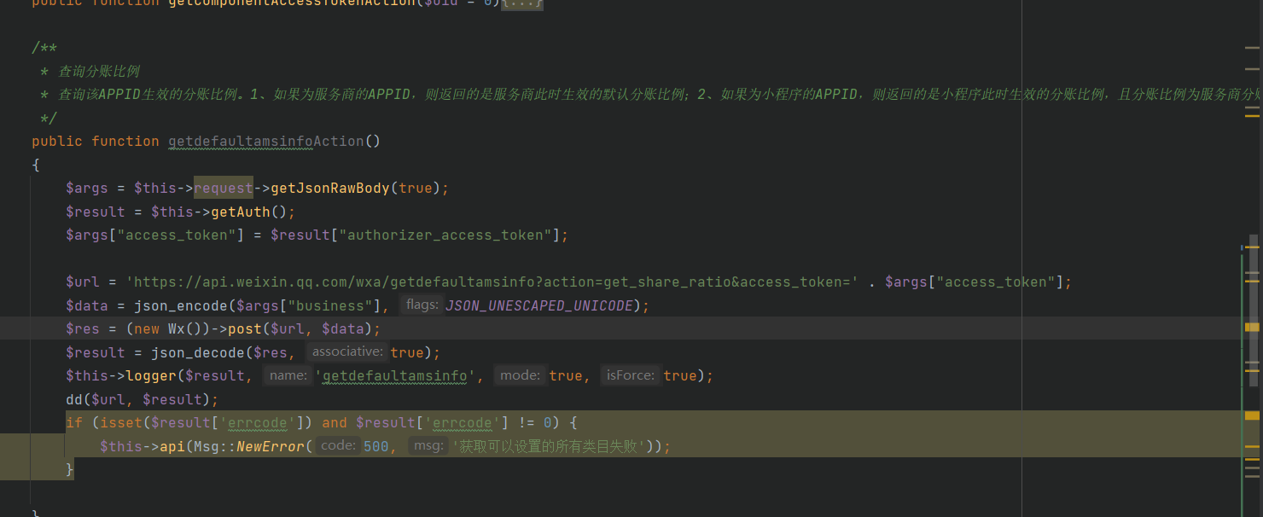Image resolution: width=1263 pixels, height=517 pixels.
Task: Click the getAuth method call
Action: [241, 212]
